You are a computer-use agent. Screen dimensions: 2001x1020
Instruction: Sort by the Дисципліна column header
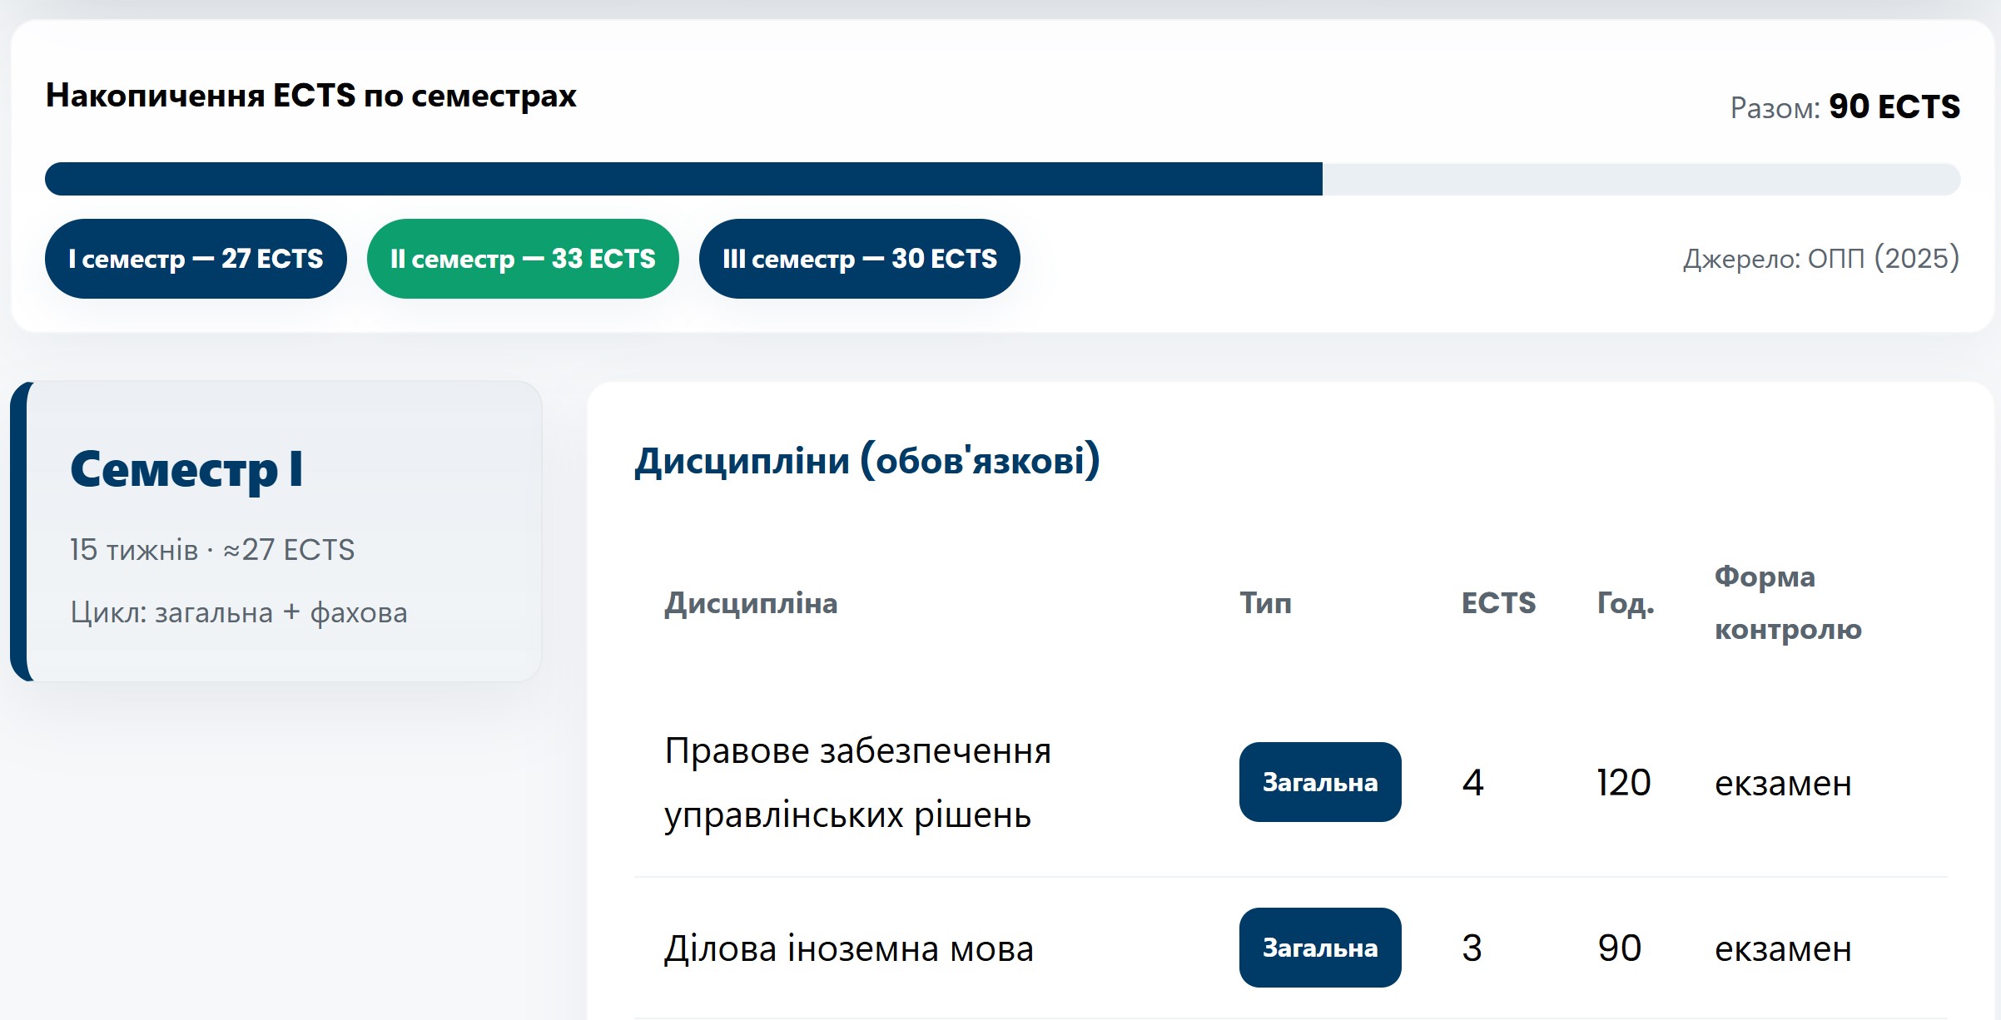pyautogui.click(x=751, y=603)
